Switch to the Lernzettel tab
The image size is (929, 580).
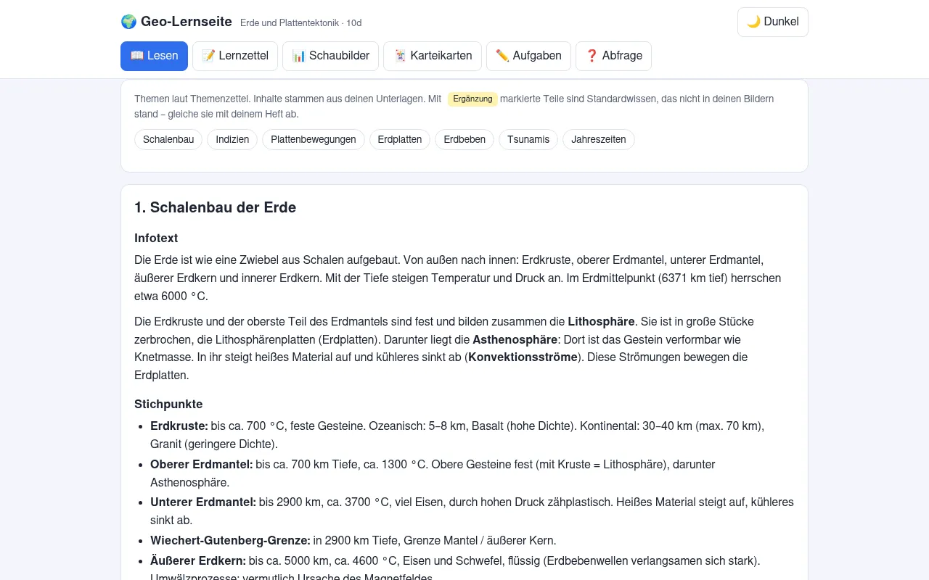coord(235,56)
